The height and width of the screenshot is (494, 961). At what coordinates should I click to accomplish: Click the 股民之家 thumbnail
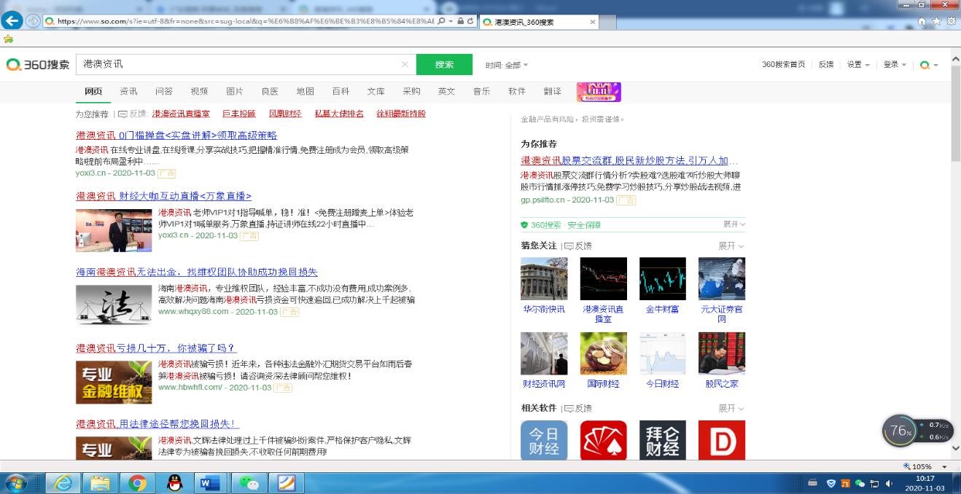click(x=722, y=353)
